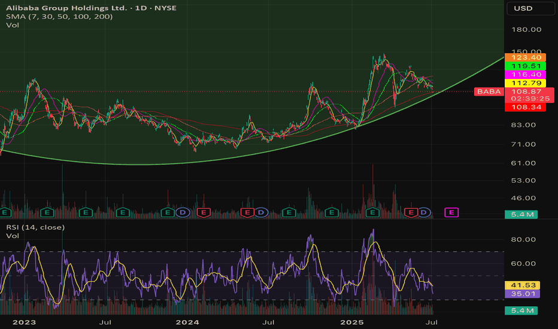Click the 2023 time axis label

[x=24, y=322]
